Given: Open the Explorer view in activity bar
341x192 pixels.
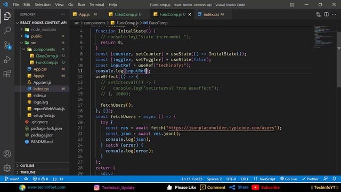Looking at the screenshot, I should pyautogui.click(x=7, y=16).
